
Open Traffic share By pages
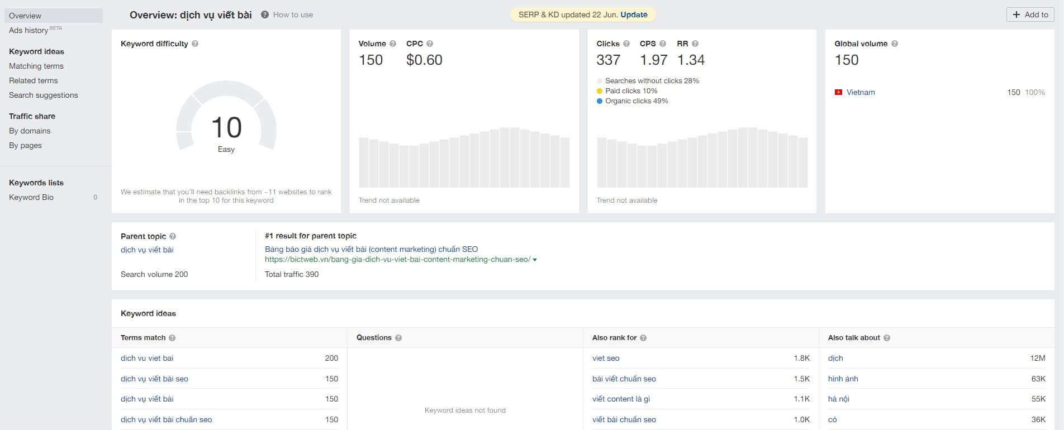pos(25,145)
